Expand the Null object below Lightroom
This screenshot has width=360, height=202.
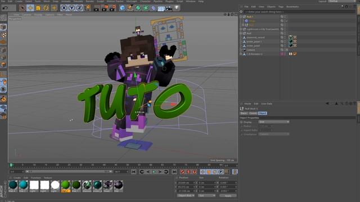coord(241,33)
